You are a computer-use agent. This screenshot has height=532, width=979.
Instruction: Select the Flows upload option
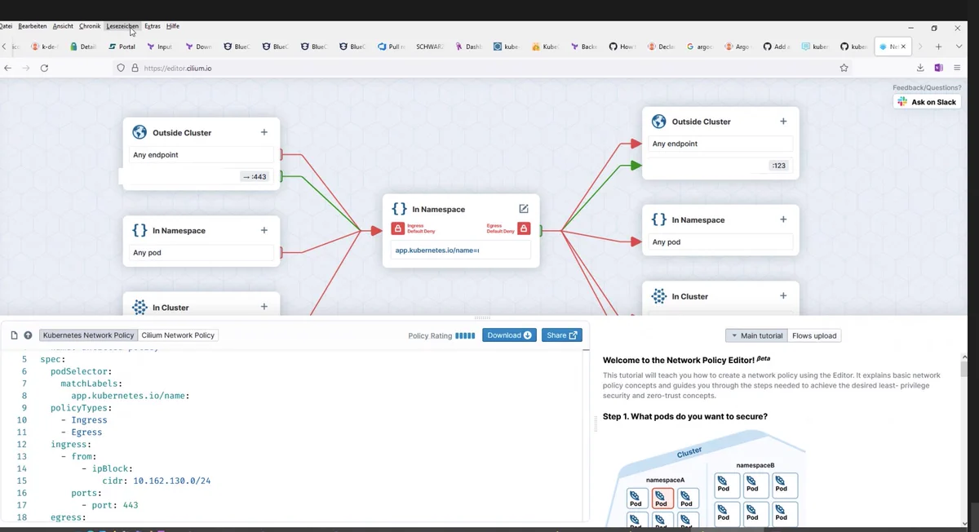(814, 335)
